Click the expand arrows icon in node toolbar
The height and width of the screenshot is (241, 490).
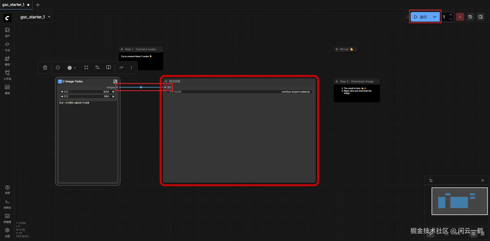click(x=86, y=68)
